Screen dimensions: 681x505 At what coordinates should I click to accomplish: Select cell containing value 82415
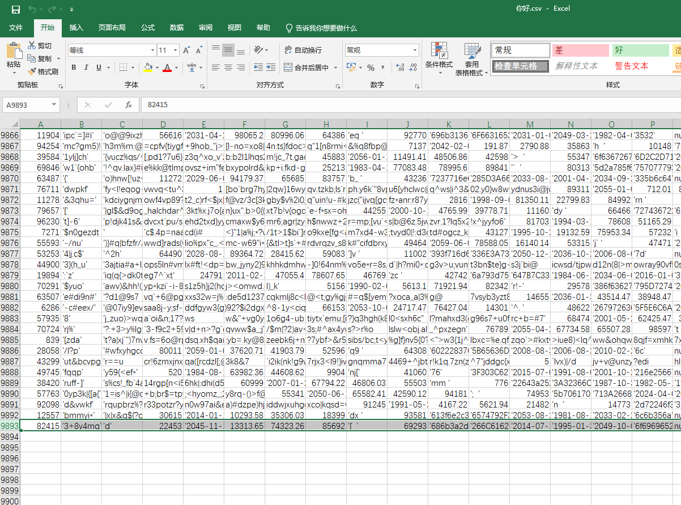click(x=40, y=425)
